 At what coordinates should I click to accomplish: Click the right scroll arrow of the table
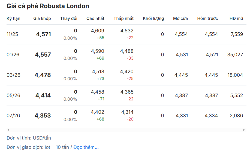(244, 130)
